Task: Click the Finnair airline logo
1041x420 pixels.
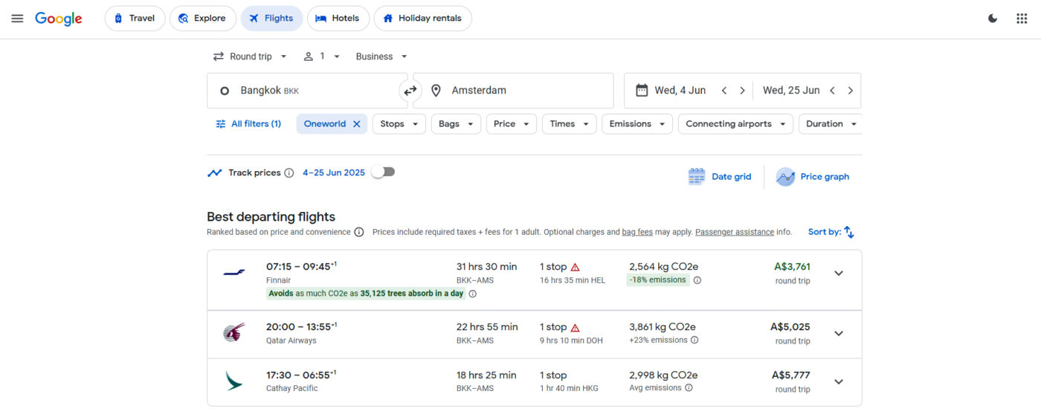Action: point(234,273)
